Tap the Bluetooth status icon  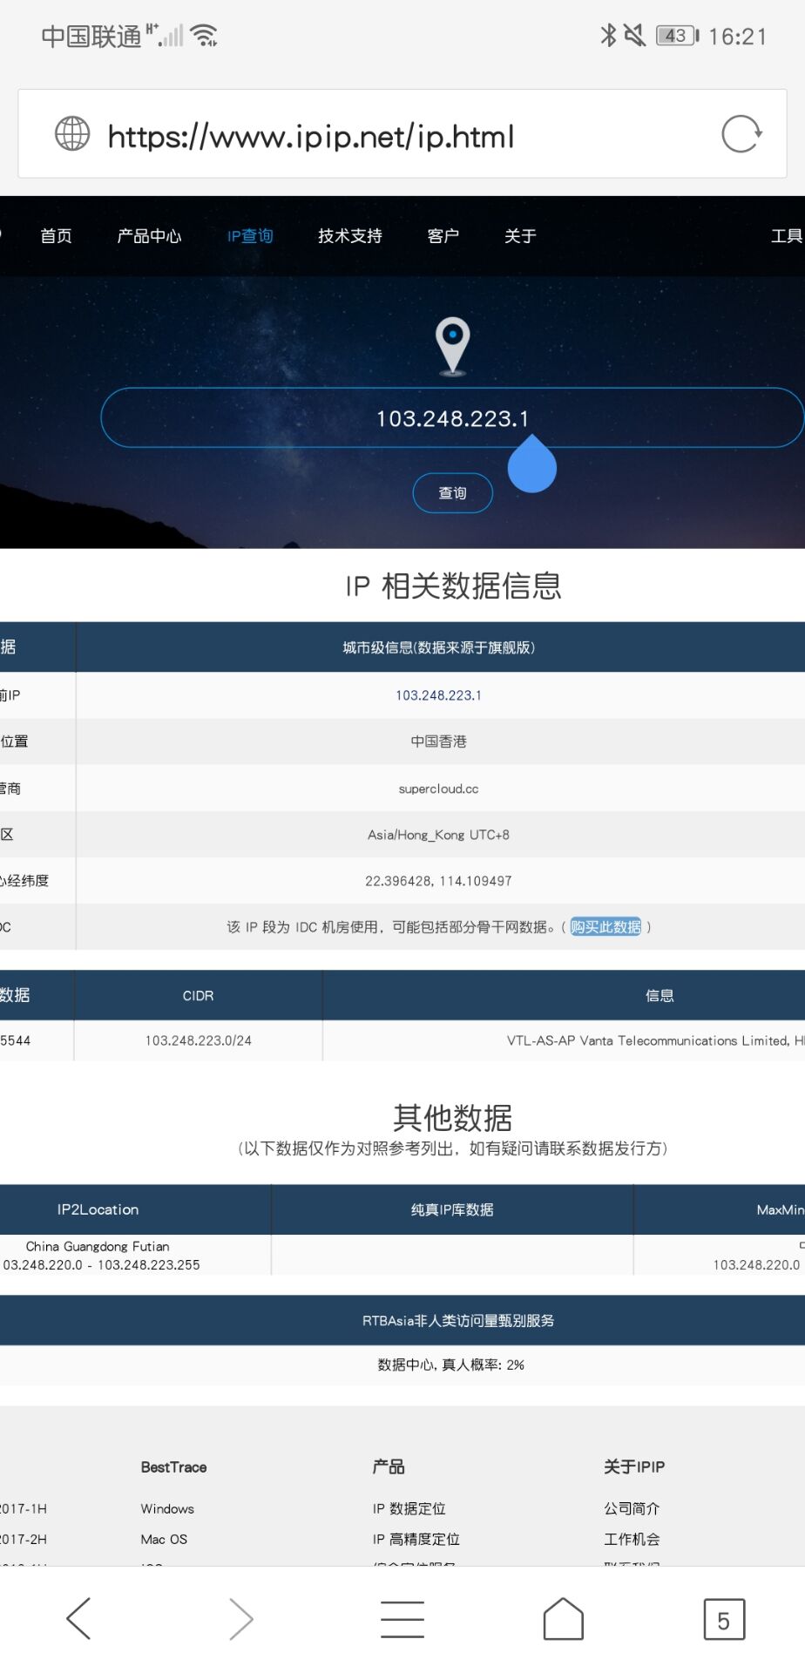pyautogui.click(x=608, y=35)
